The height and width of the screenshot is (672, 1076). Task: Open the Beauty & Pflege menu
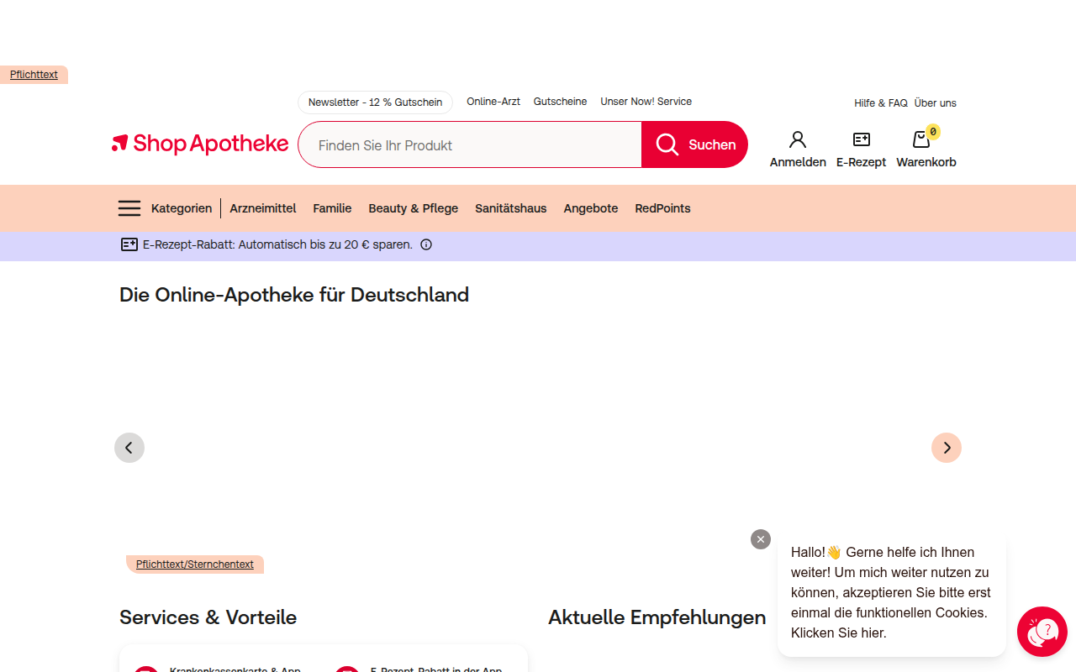[414, 208]
